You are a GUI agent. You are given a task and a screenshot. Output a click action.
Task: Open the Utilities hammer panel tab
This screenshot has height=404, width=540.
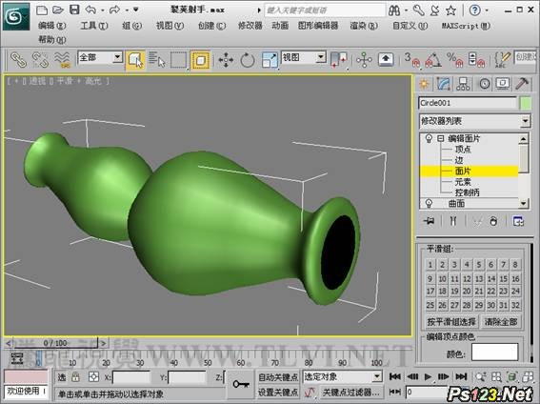tap(522, 84)
